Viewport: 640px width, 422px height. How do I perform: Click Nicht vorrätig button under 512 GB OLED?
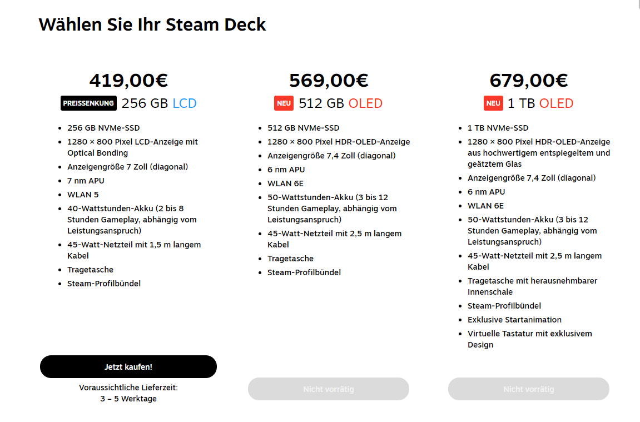(328, 389)
